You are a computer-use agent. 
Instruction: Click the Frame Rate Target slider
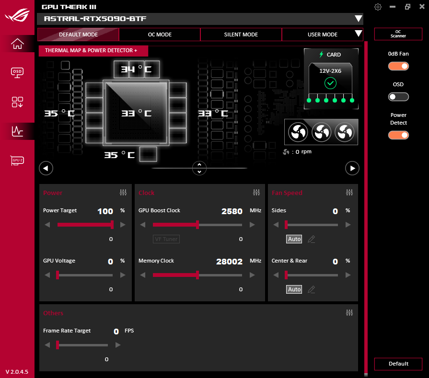82,345
